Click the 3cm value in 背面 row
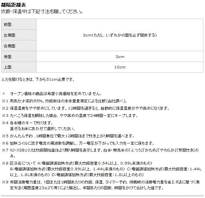This screenshot has width=205, height=198. [x=120, y=57]
